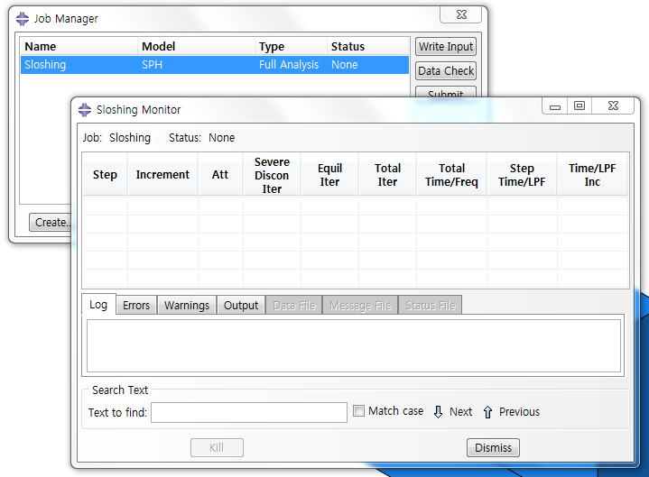Maximize the Sloshing Monitor window

pos(579,106)
